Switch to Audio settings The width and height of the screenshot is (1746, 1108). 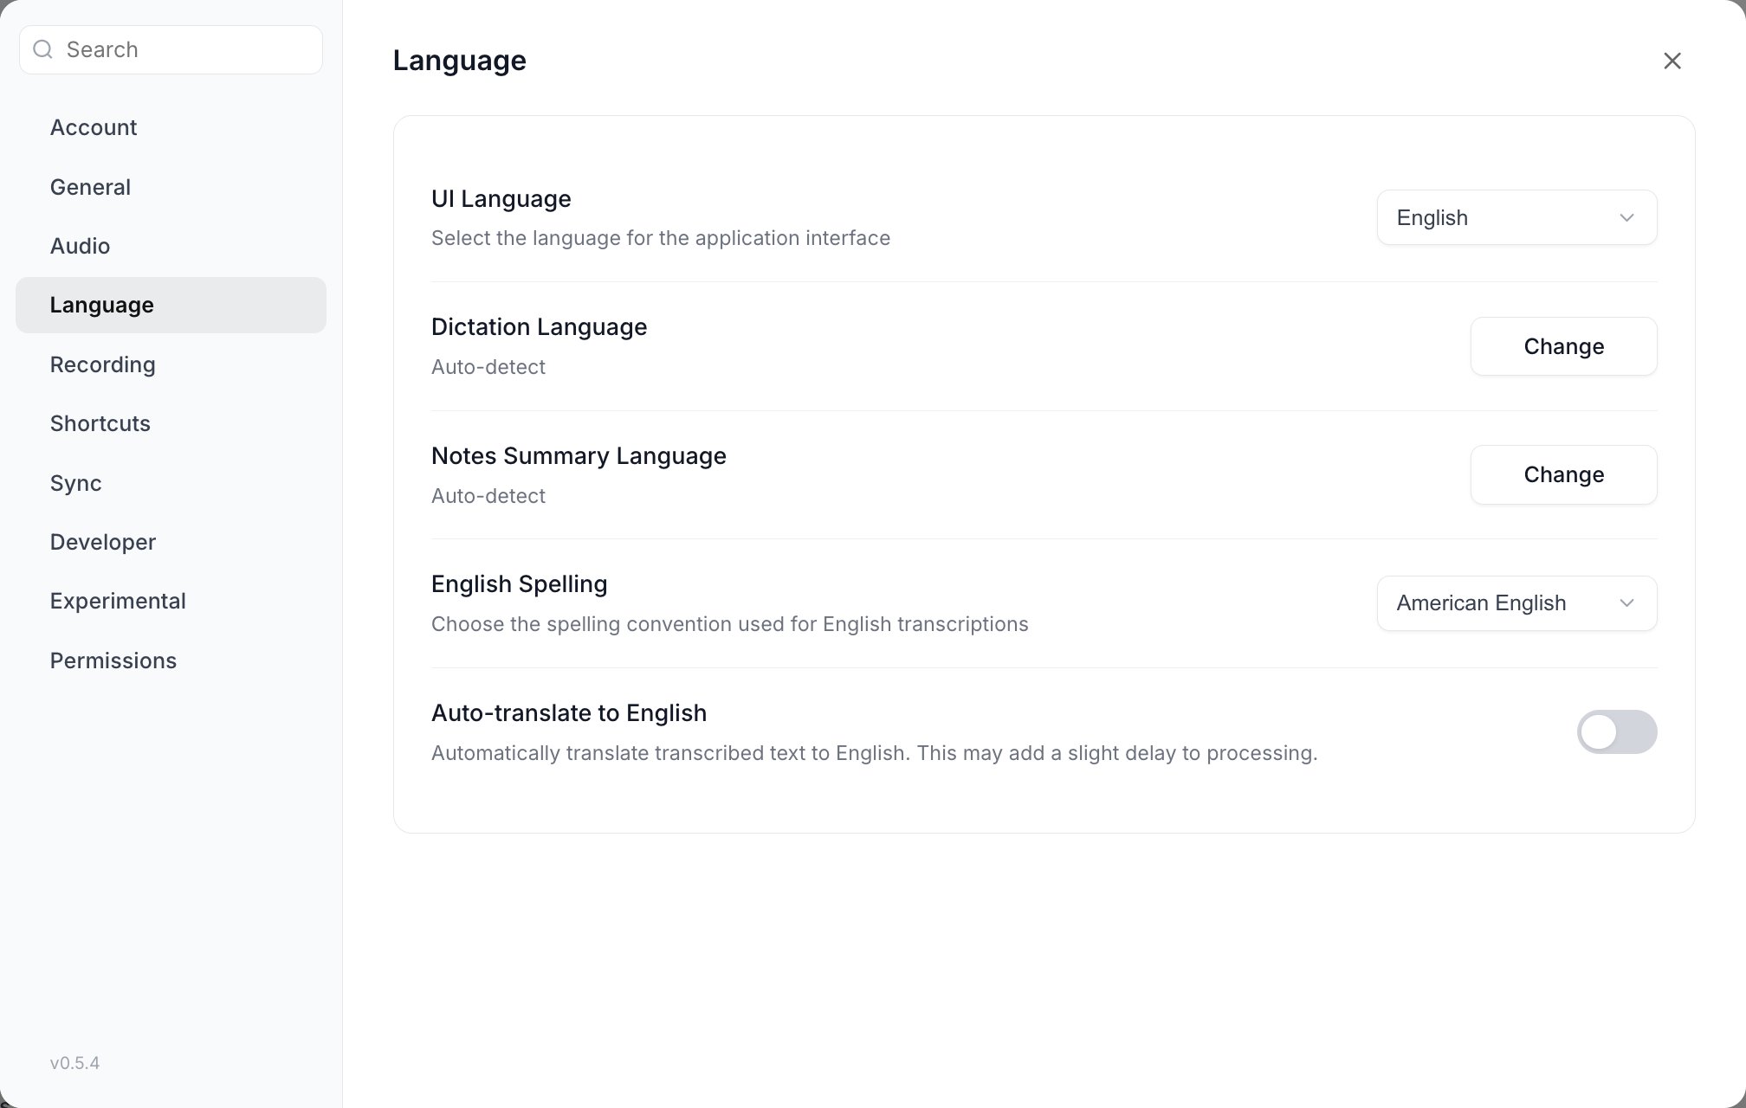click(x=171, y=246)
